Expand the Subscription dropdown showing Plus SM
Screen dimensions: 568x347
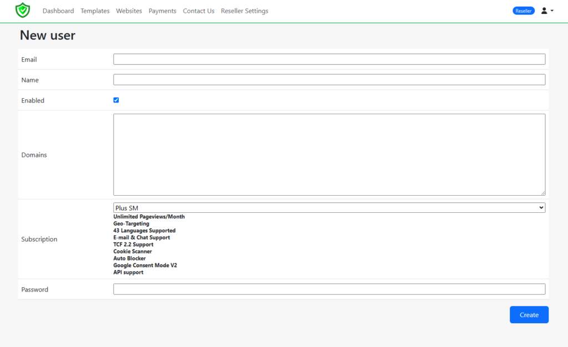[x=329, y=208]
